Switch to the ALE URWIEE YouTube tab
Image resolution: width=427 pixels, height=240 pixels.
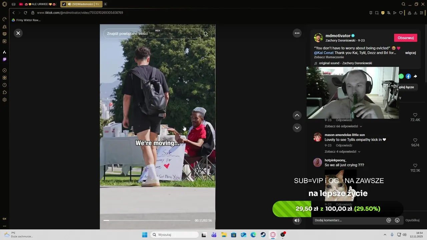[38, 4]
